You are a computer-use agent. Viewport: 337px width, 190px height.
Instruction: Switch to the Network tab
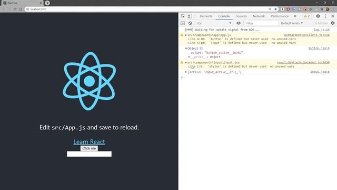click(x=259, y=16)
